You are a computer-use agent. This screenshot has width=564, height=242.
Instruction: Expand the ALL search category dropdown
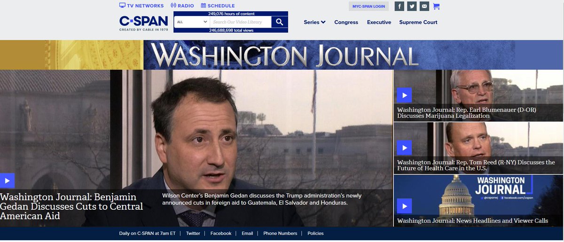[192, 22]
